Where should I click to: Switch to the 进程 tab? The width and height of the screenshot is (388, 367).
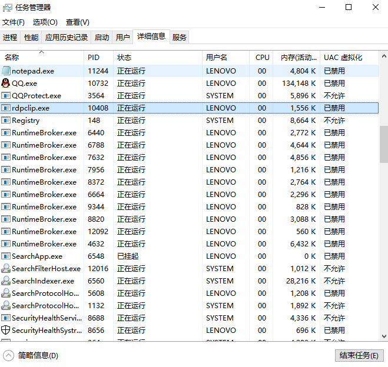[10, 37]
